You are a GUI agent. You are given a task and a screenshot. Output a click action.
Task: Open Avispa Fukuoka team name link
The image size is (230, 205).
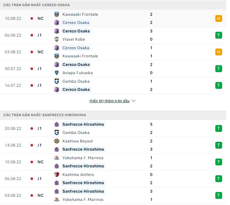point(78,73)
